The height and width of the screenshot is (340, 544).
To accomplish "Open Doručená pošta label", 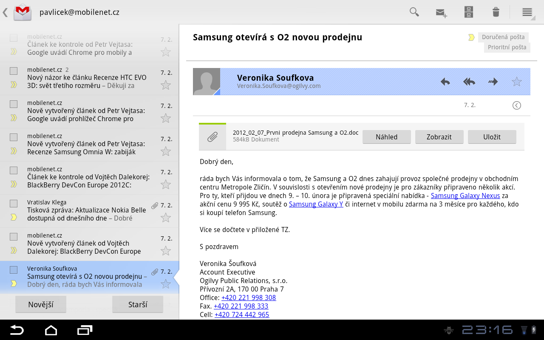I will click(503, 37).
